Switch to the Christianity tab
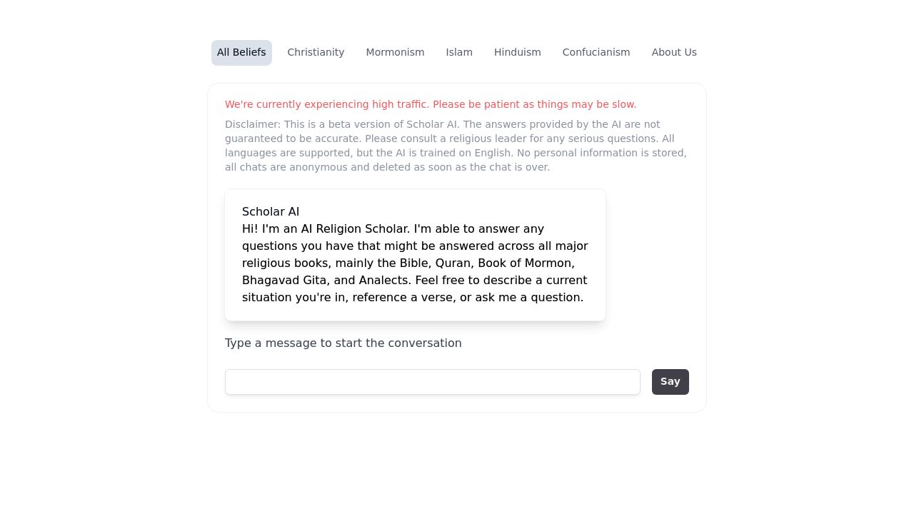The image size is (914, 514). tap(316, 53)
